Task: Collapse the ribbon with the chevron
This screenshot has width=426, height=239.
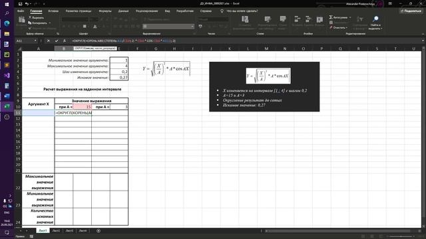Action: click(423, 34)
